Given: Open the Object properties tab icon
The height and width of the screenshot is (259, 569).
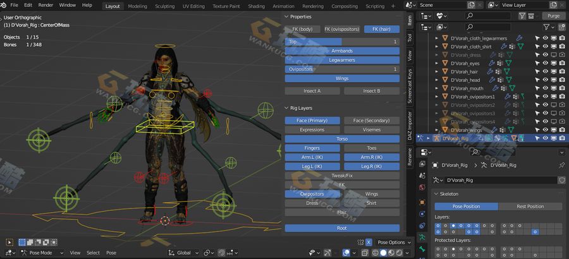Looking at the screenshot, I should point(422,202).
